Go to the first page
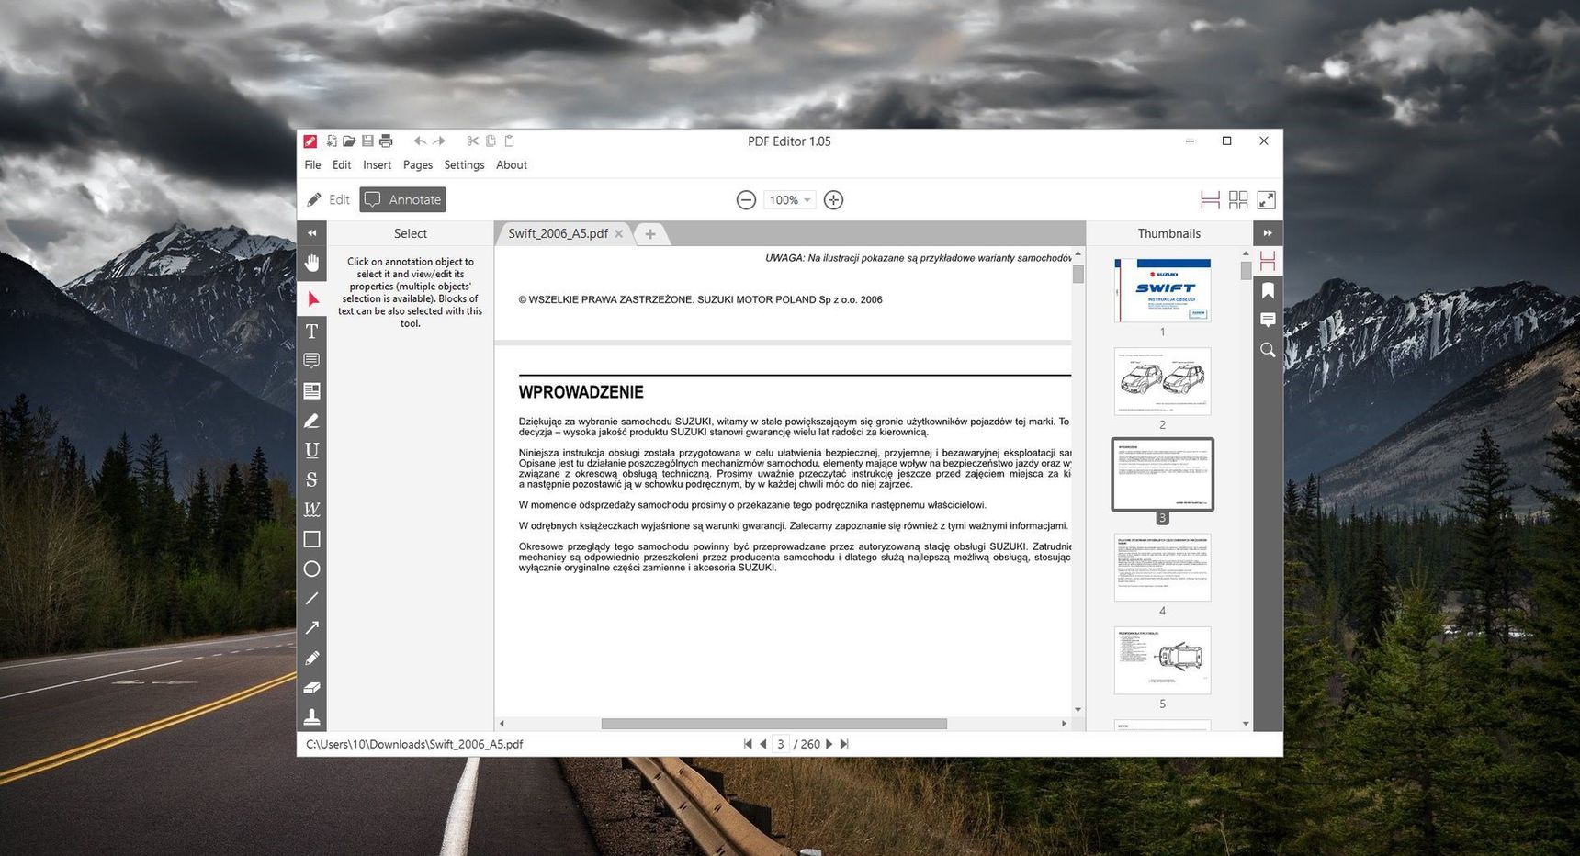Viewport: 1580px width, 856px height. pos(748,745)
